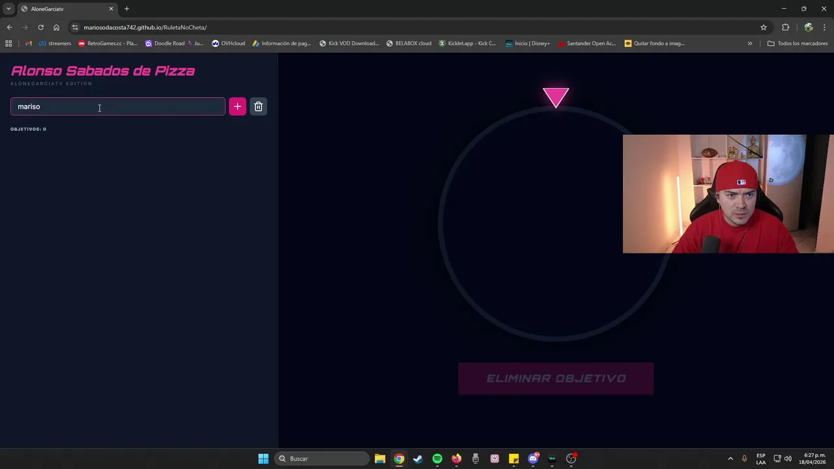Open File Explorer from the taskbar
Viewport: 834px width, 469px height.
click(x=380, y=459)
